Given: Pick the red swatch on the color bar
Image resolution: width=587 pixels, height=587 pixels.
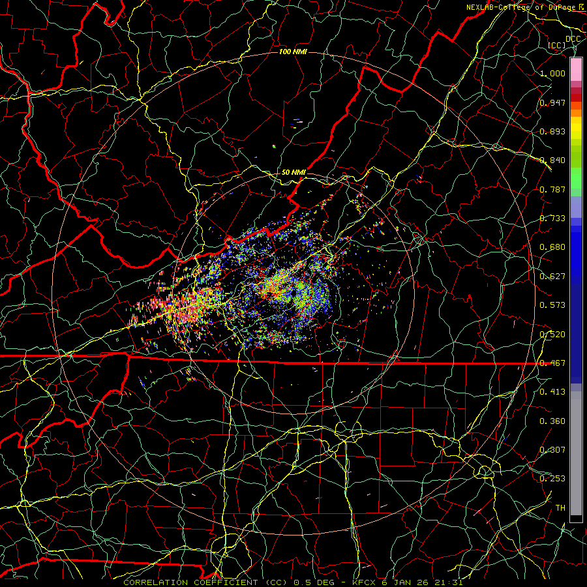Looking at the screenshot, I should pyautogui.click(x=576, y=98).
